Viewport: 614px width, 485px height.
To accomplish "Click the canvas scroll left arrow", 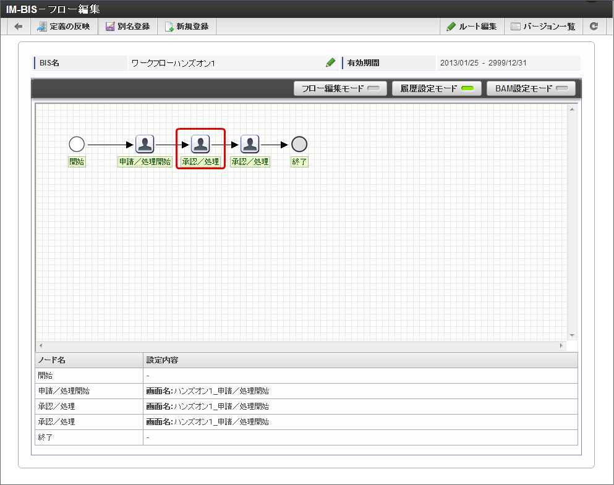I will tap(41, 346).
